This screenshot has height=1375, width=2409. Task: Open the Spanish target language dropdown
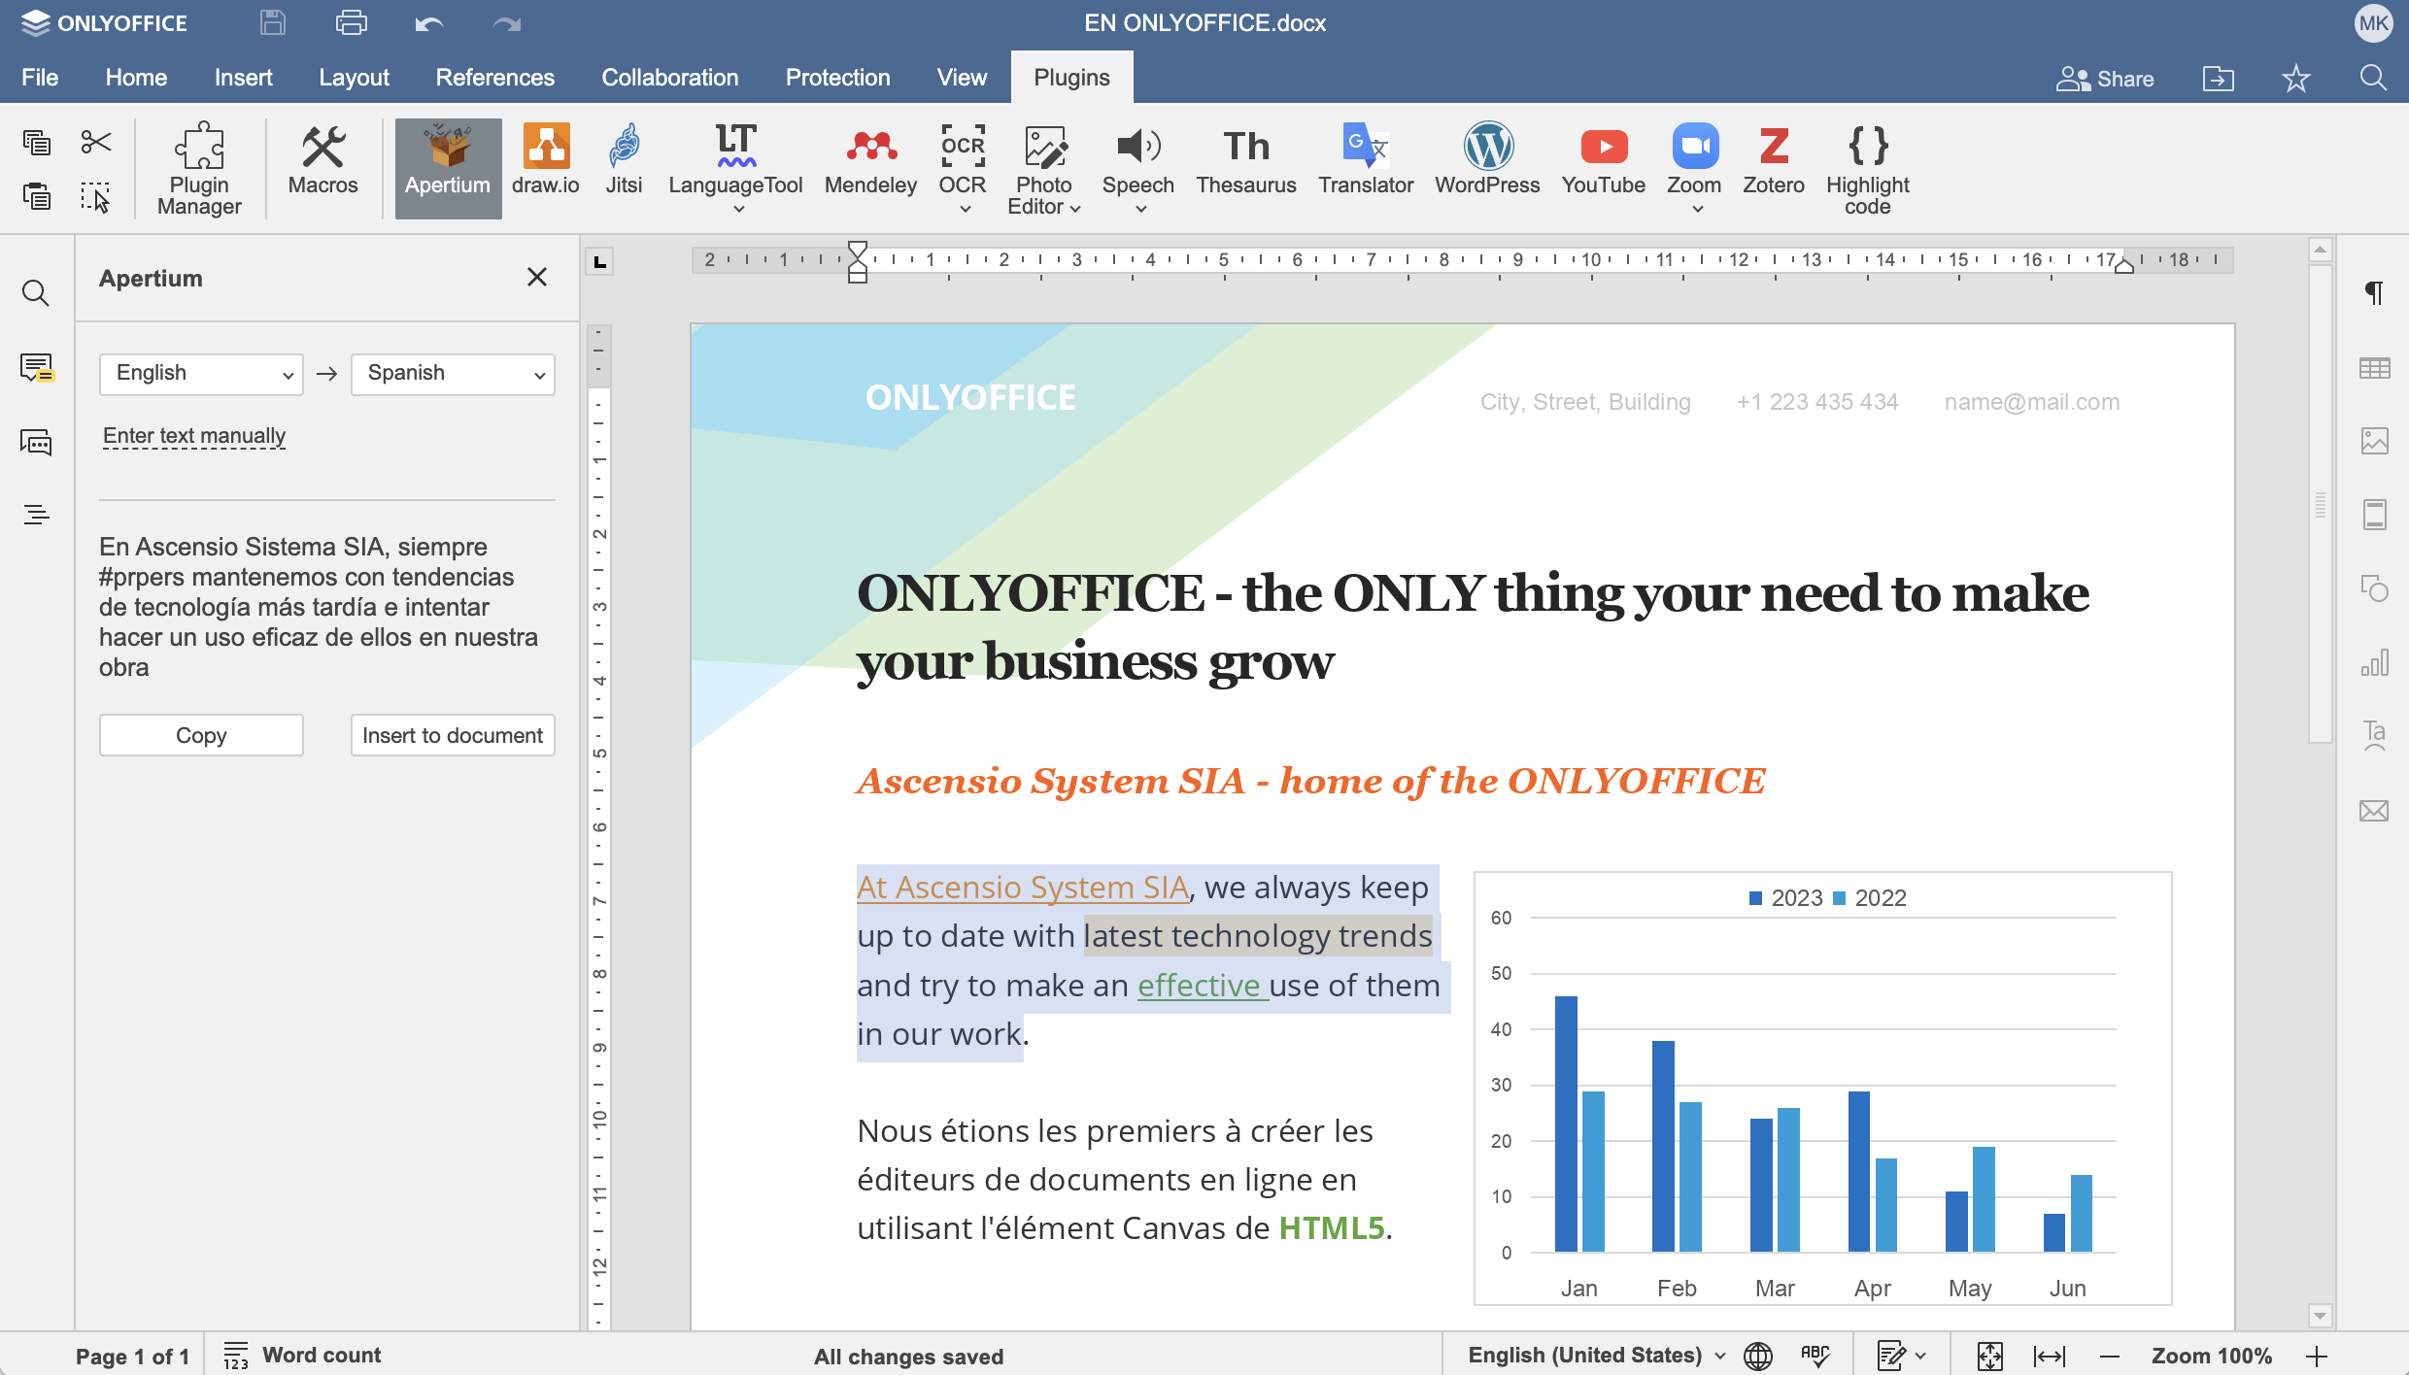(x=453, y=374)
